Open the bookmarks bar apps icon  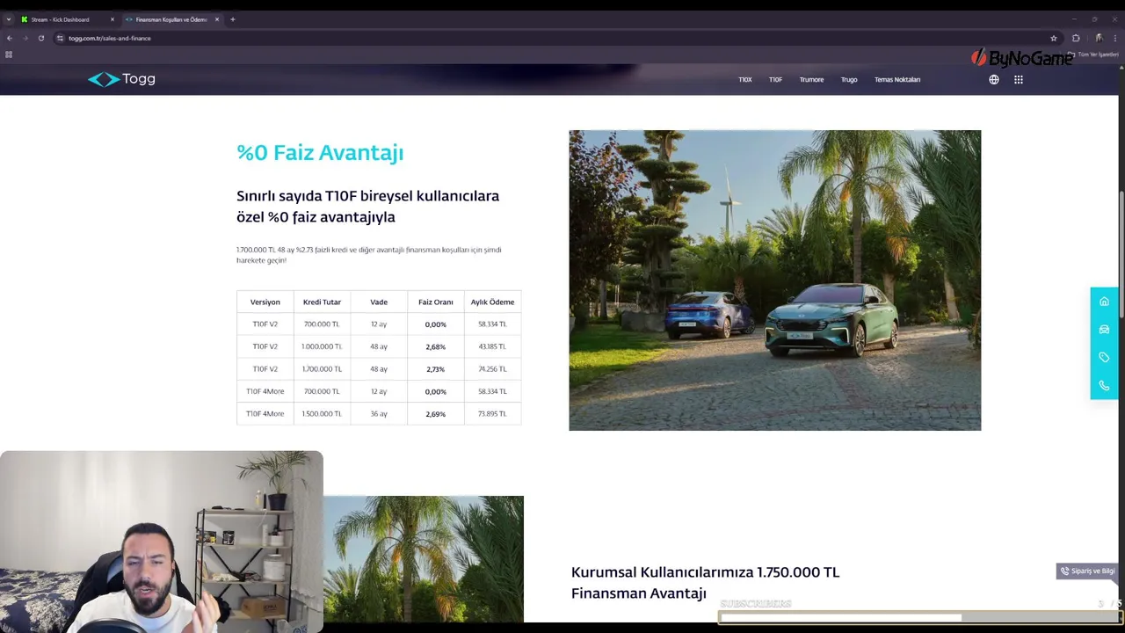pyautogui.click(x=9, y=55)
